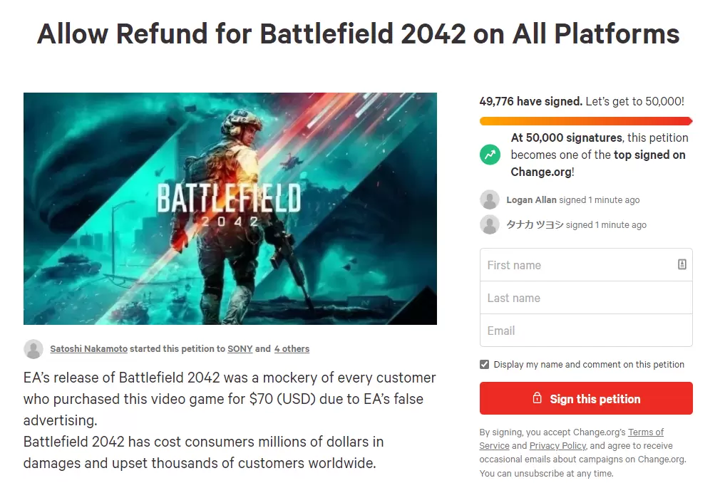The height and width of the screenshot is (488, 725).
Task: Click Satoshi Nakamoto's profile avatar
Action: pyautogui.click(x=34, y=349)
